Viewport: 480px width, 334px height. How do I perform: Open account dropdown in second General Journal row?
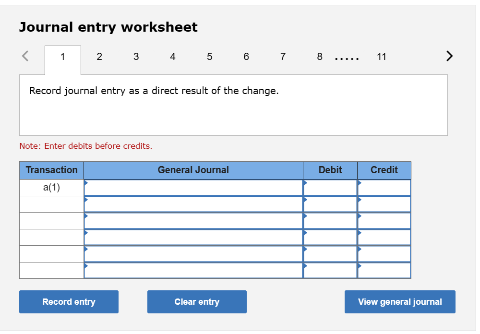(86, 200)
